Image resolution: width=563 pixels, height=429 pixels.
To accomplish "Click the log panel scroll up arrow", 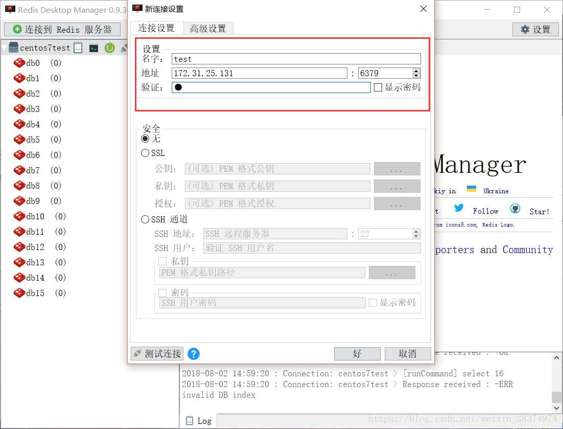I will [556, 358].
